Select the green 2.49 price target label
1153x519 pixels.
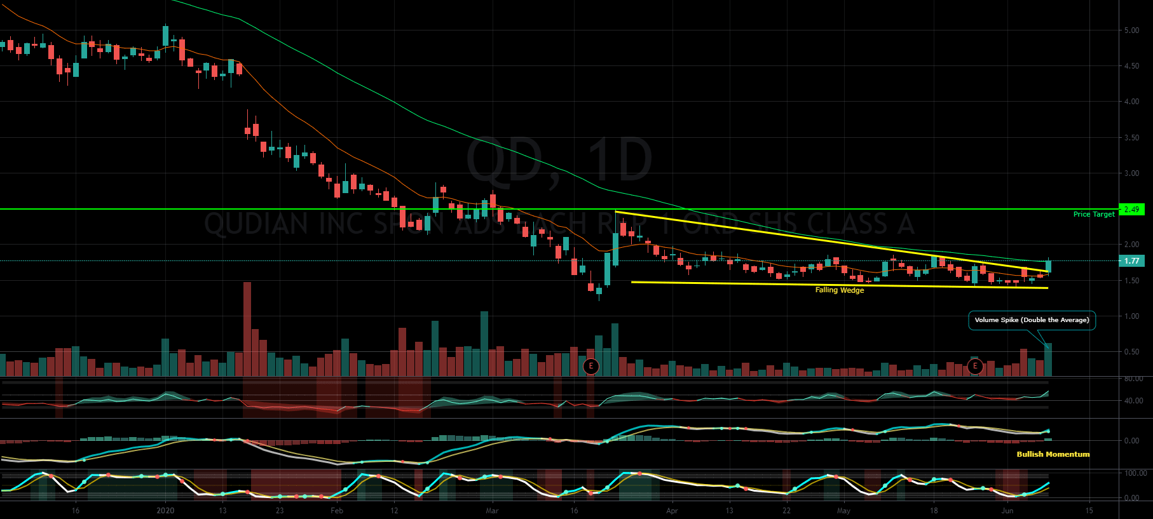click(x=1131, y=209)
